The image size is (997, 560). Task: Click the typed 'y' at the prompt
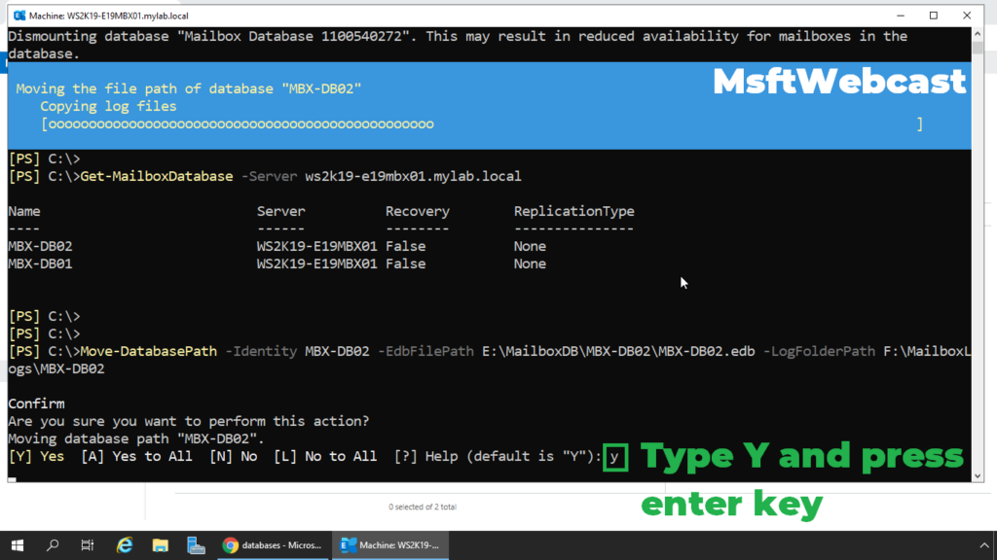[x=614, y=457]
